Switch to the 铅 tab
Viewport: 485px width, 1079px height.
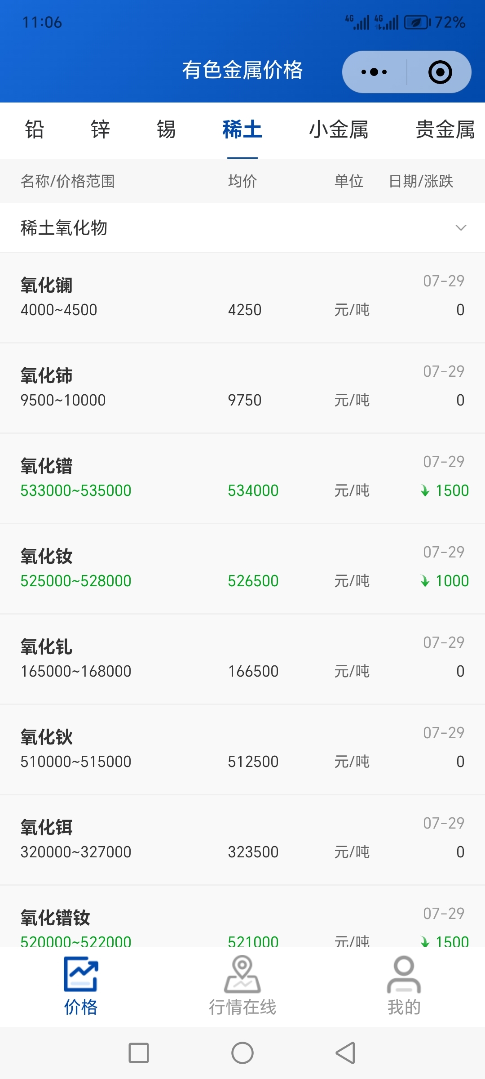coord(34,129)
